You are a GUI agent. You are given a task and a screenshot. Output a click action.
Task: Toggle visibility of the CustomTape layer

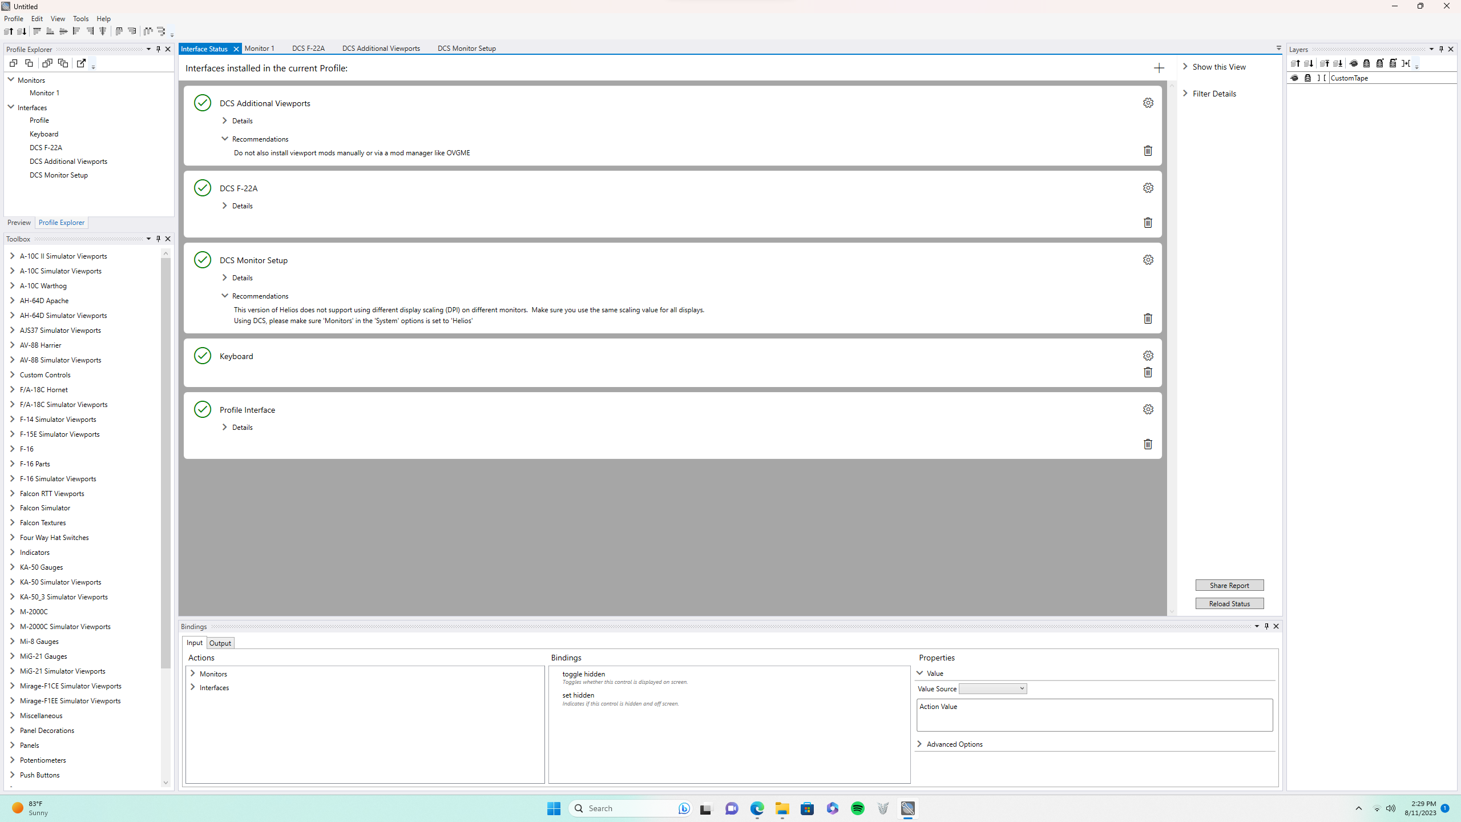click(1293, 78)
